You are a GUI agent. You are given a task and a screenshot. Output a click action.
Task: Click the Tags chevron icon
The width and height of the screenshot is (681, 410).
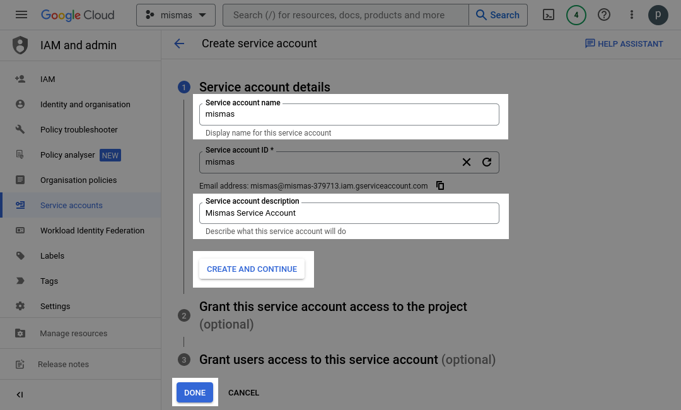pos(20,281)
